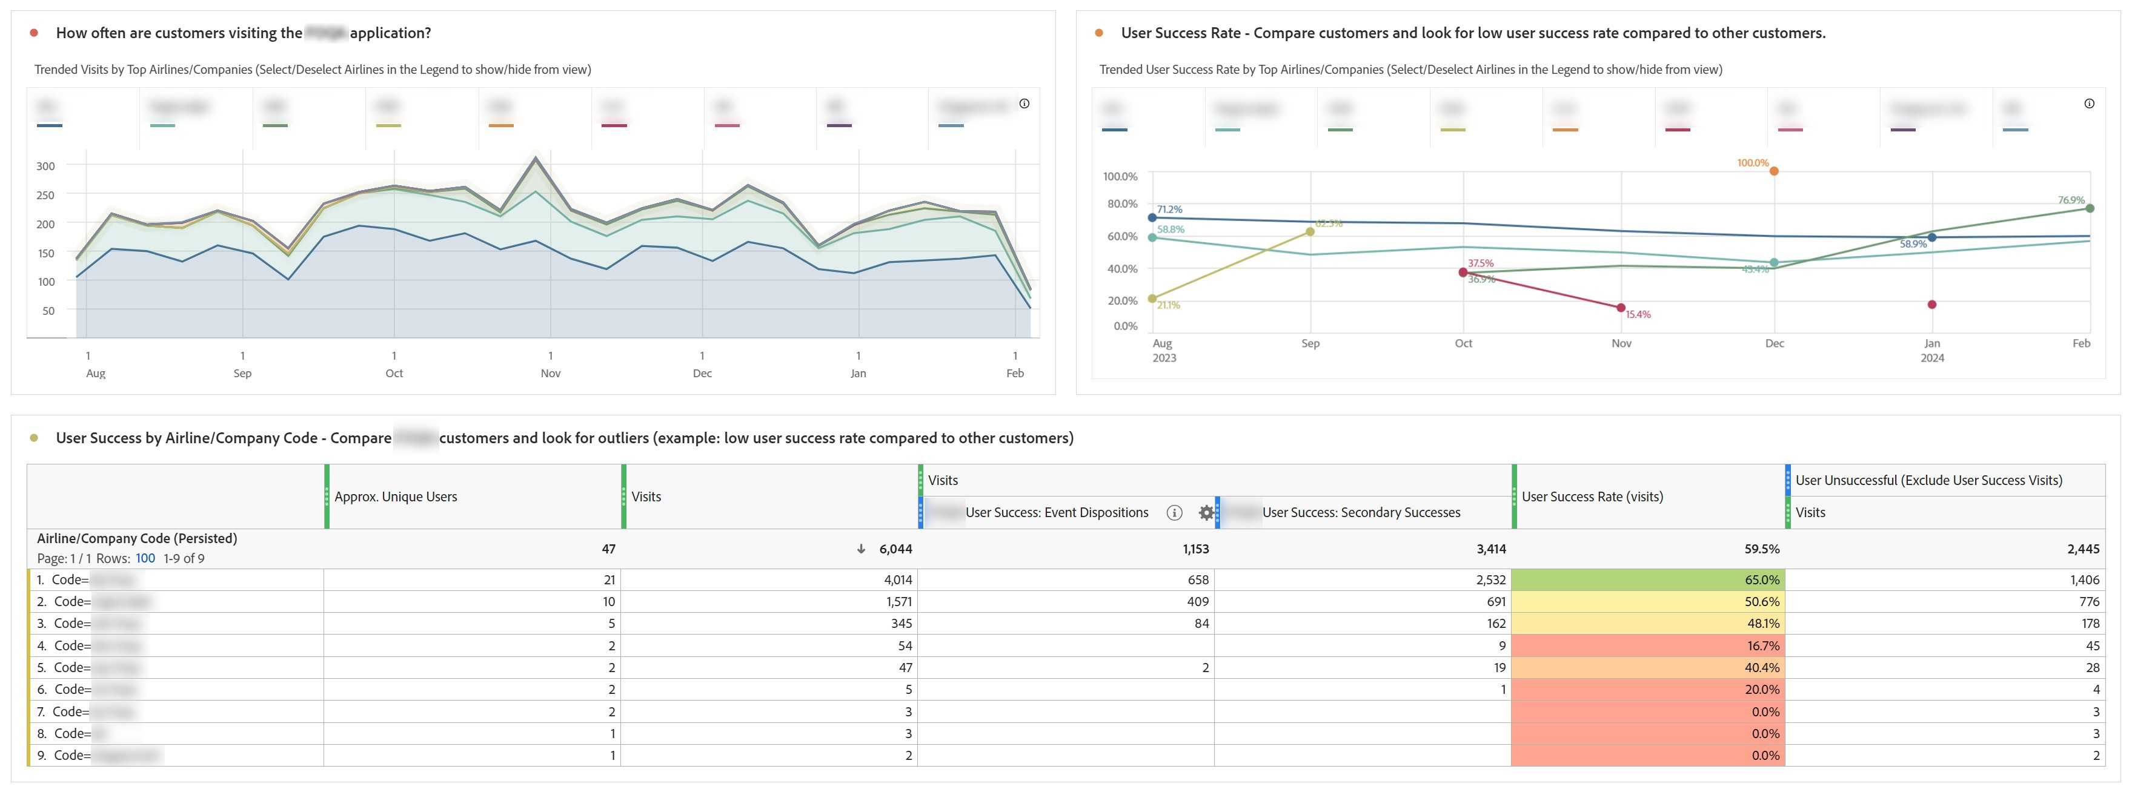Click the red dot beside visits panel title
The image size is (2132, 792).
[34, 33]
